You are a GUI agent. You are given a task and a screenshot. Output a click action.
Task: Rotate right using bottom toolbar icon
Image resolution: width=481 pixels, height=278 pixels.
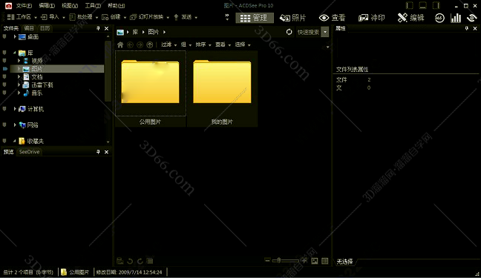pyautogui.click(x=140, y=261)
